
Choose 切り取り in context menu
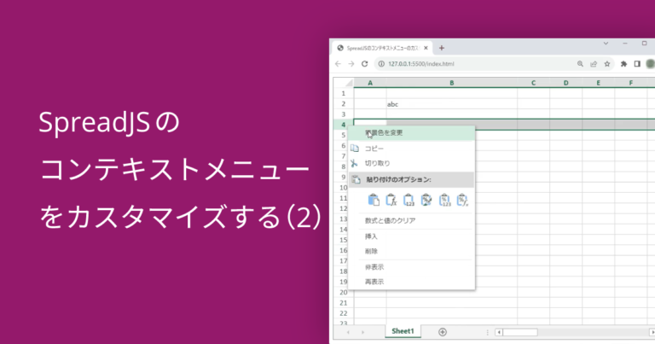[411, 163]
